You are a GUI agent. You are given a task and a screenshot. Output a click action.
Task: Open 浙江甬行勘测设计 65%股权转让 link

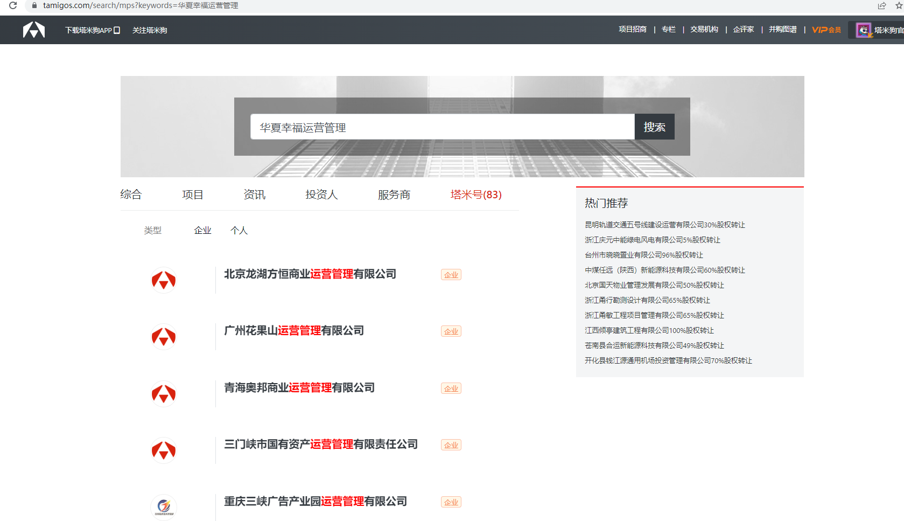click(648, 300)
